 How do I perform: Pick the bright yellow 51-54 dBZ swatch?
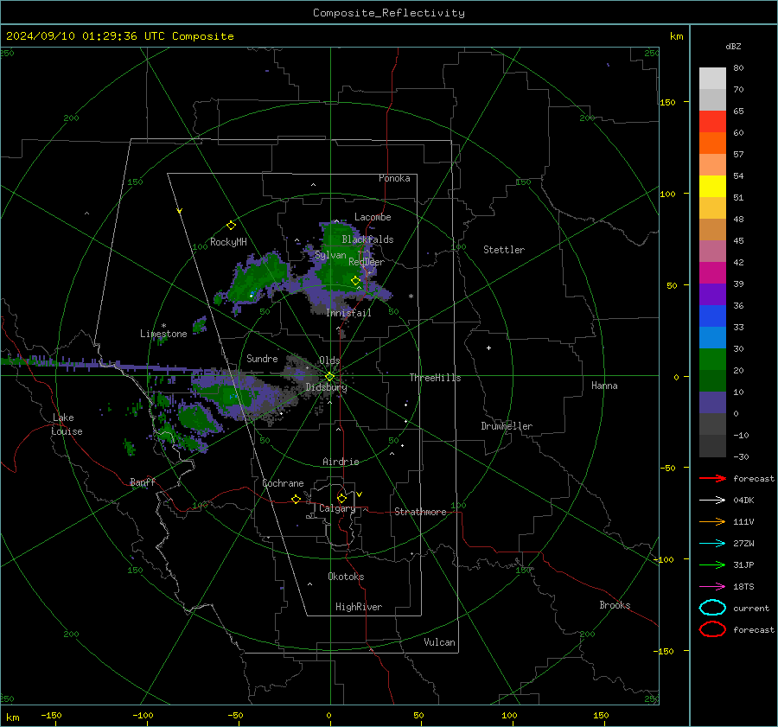[712, 187]
